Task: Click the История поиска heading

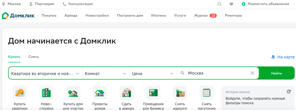Action: point(238,92)
